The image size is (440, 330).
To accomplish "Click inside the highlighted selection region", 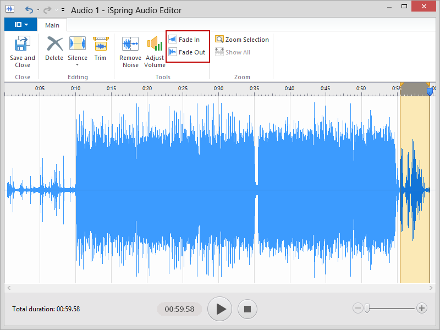I will (415, 189).
